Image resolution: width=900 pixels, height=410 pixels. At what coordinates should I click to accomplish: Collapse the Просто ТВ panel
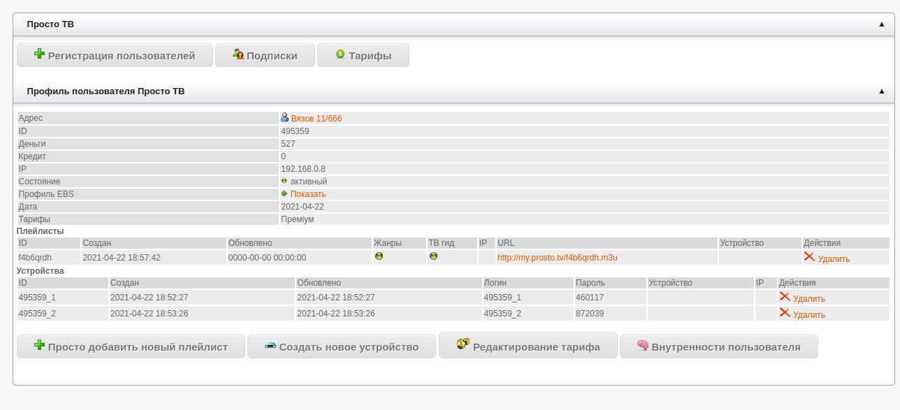[882, 24]
